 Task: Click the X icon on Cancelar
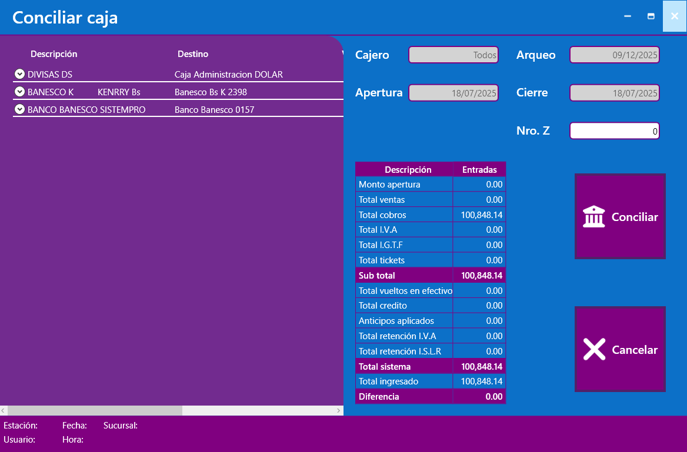click(594, 350)
